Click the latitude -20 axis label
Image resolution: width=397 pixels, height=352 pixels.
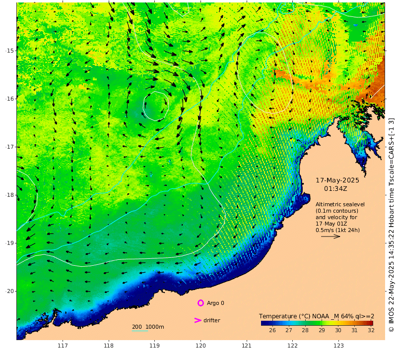[9, 291]
